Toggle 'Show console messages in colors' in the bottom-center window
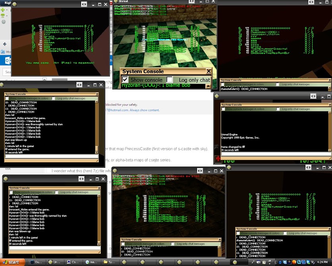332x266 pixels. (123, 244)
